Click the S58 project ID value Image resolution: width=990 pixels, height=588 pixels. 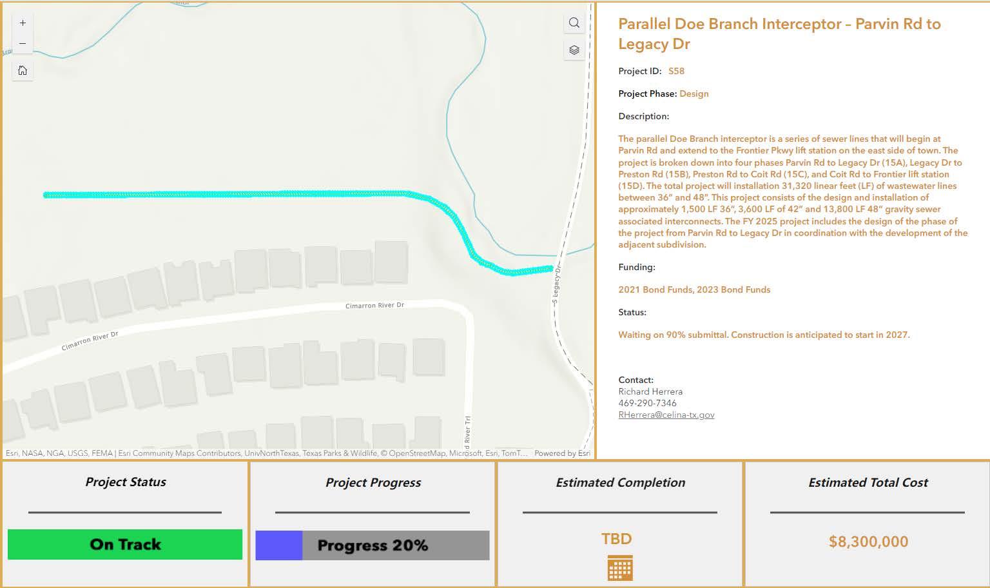(x=676, y=71)
